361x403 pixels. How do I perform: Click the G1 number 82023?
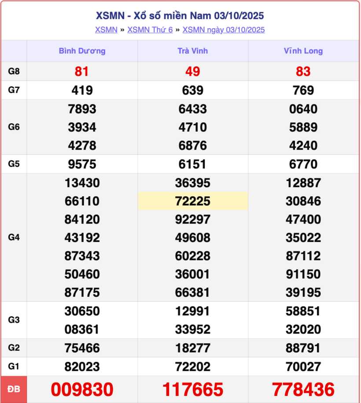pyautogui.click(x=82, y=366)
